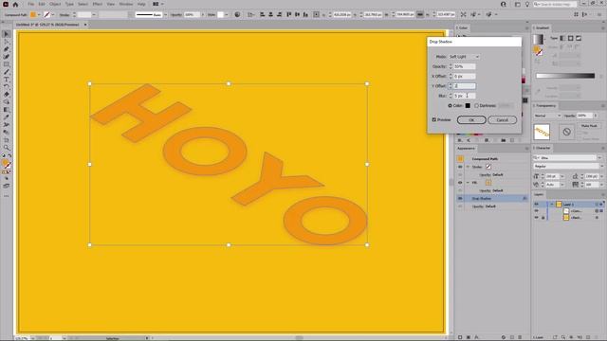Click the Vertical Align Top icon
This screenshot has width=607, height=341.
tap(288, 15)
